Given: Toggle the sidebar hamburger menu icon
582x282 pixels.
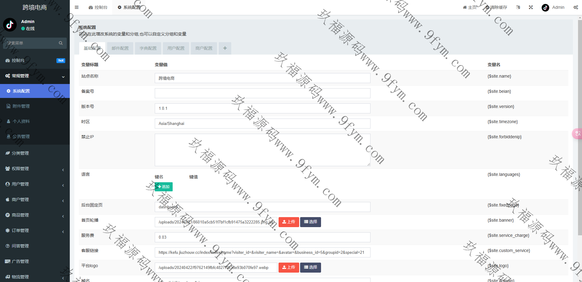Looking at the screenshot, I should point(77,7).
